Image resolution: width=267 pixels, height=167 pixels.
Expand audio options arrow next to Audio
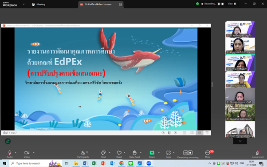coord(16,153)
